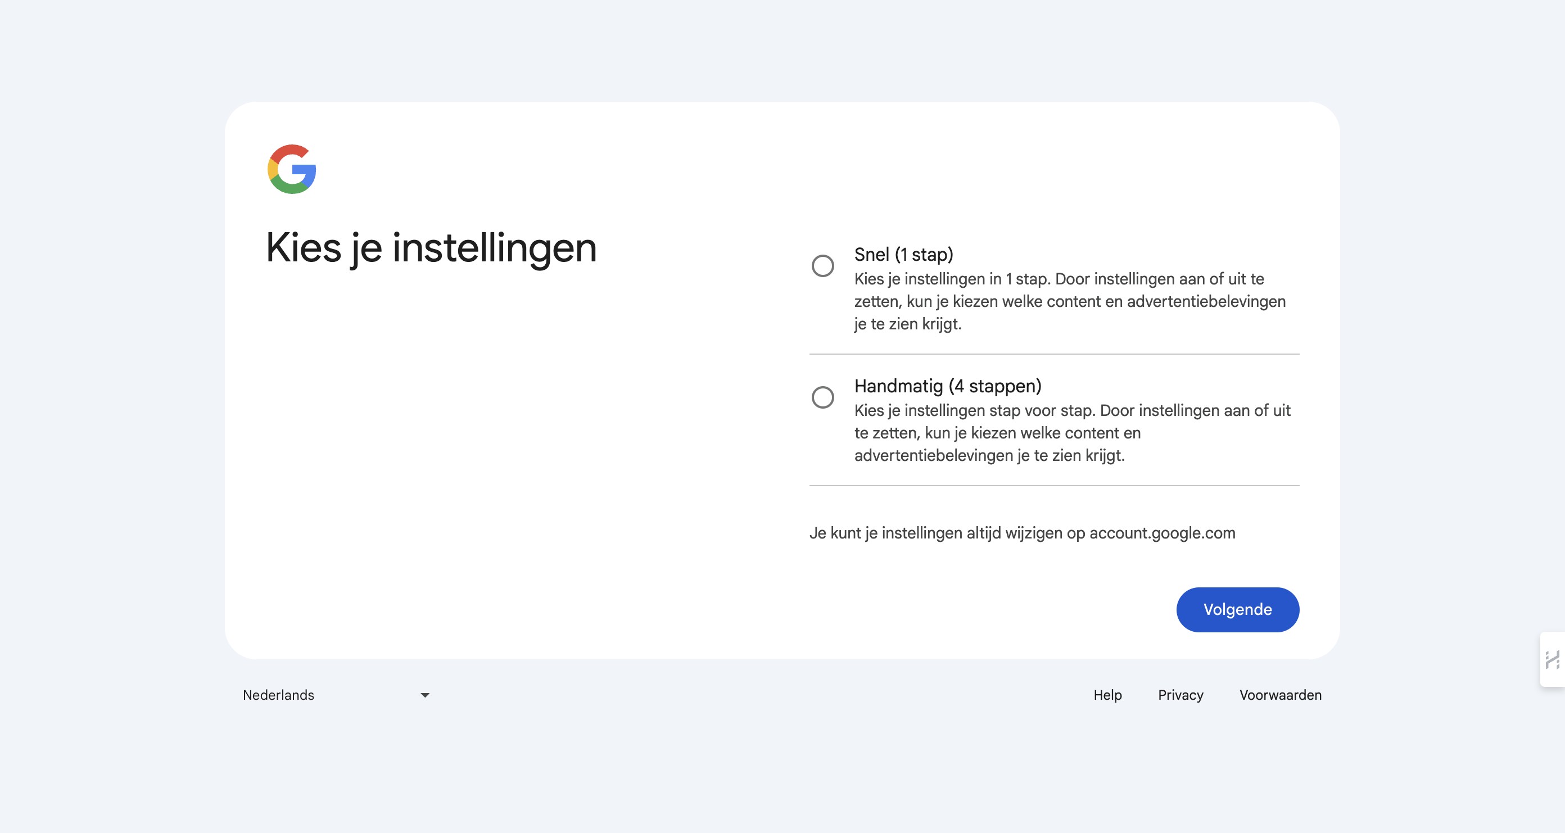Click the Handmatig option description text
Viewport: 1565px width, 833px height.
tap(1071, 433)
